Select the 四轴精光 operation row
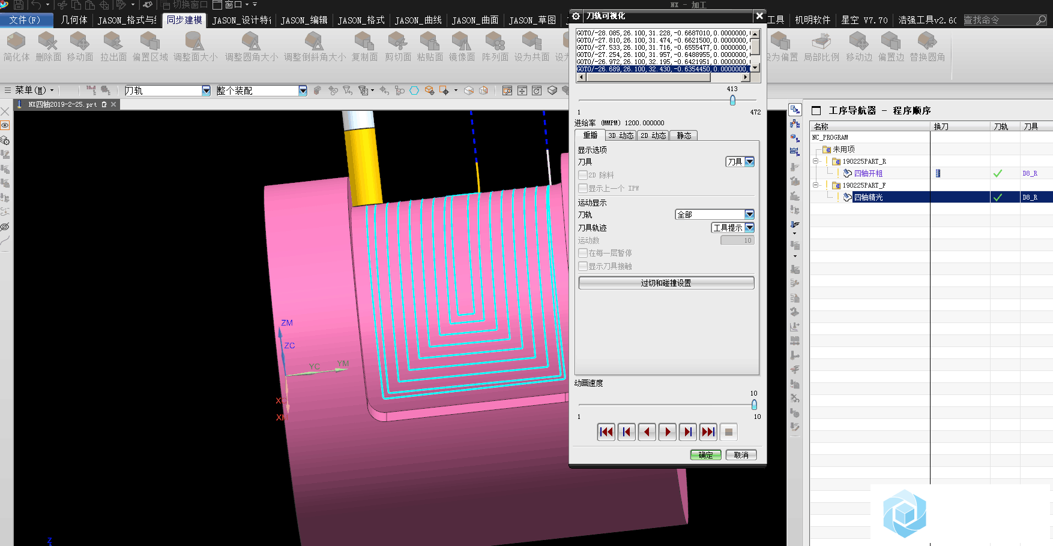This screenshot has width=1053, height=546. pyautogui.click(x=931, y=197)
